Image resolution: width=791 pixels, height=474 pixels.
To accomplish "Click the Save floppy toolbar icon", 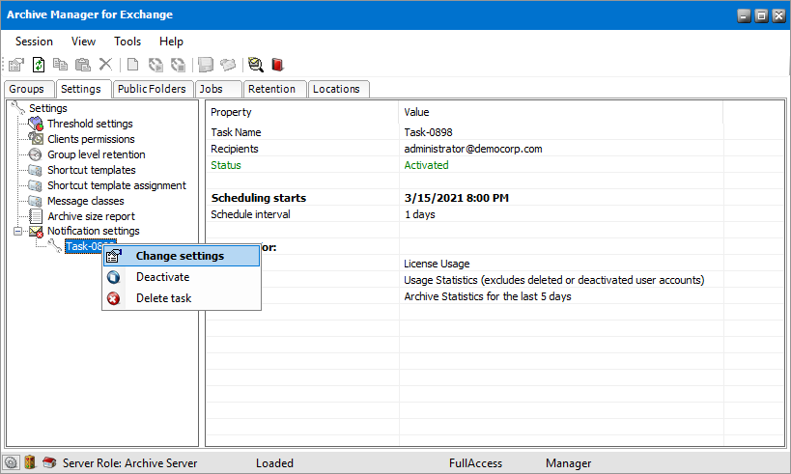I will coord(206,65).
